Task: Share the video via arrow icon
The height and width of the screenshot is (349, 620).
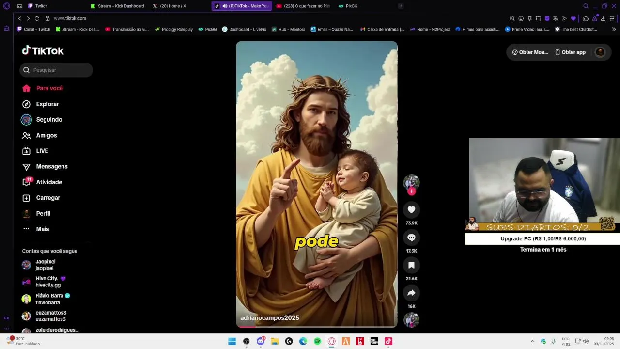Action: click(x=411, y=293)
